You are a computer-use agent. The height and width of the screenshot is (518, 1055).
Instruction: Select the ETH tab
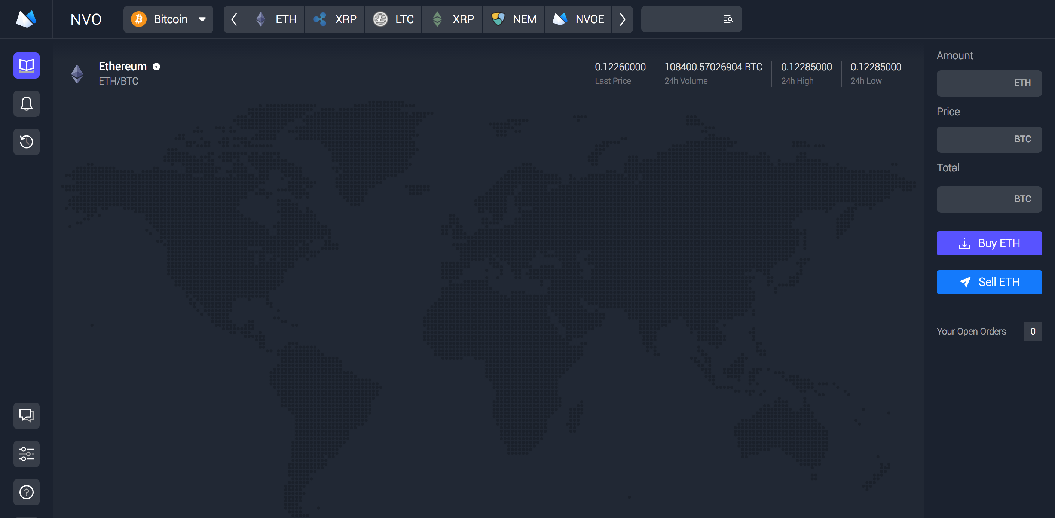(275, 19)
